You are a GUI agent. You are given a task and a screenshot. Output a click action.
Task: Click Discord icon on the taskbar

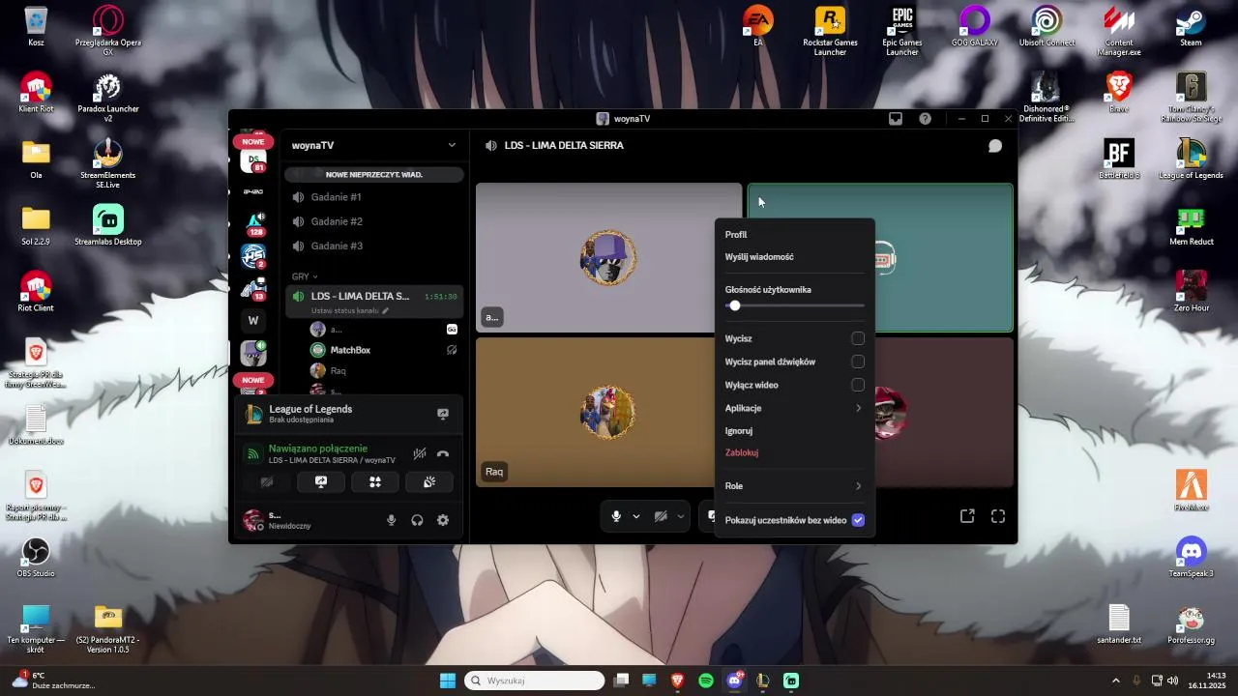click(734, 681)
